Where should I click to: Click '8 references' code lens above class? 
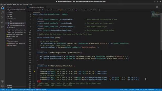click(x=37, y=12)
